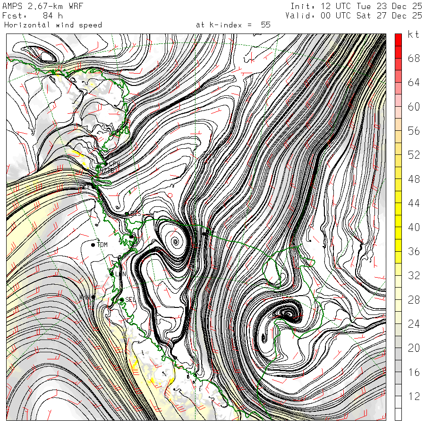The height and width of the screenshot is (425, 425).
Task: Click the colorbar label "52"
Action: click(414, 155)
